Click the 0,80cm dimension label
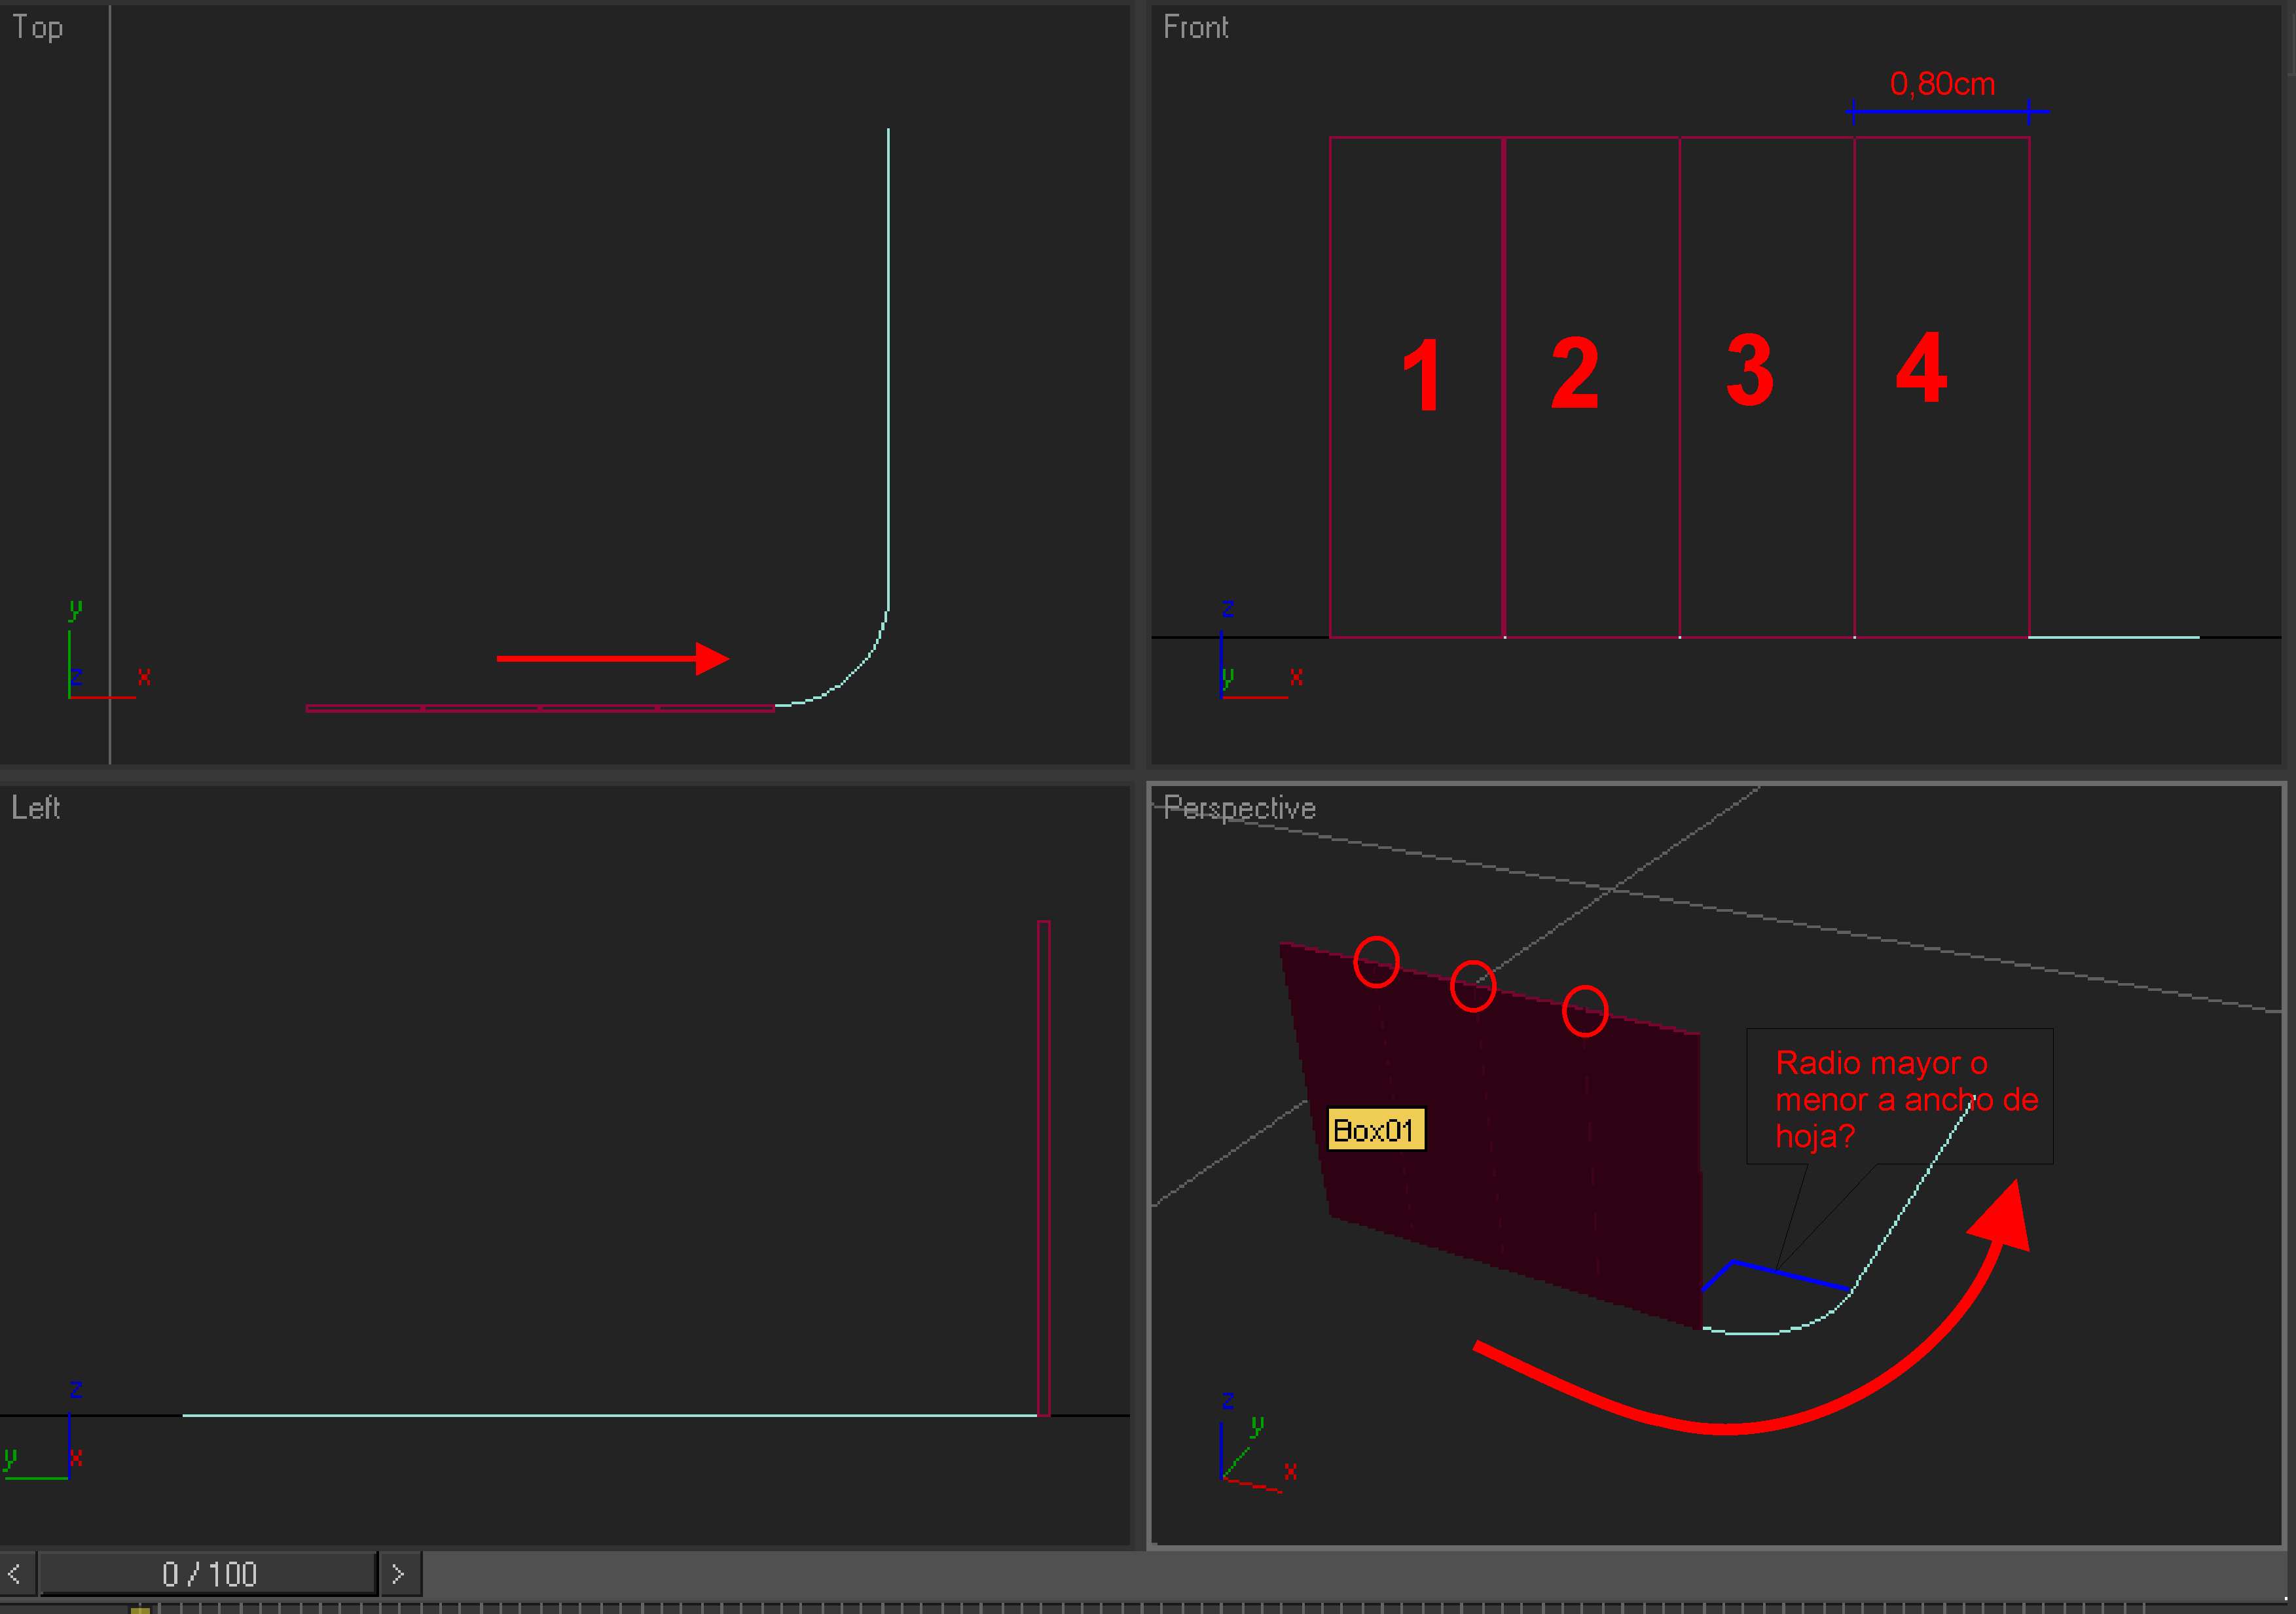This screenshot has height=1614, width=2296. (1942, 84)
